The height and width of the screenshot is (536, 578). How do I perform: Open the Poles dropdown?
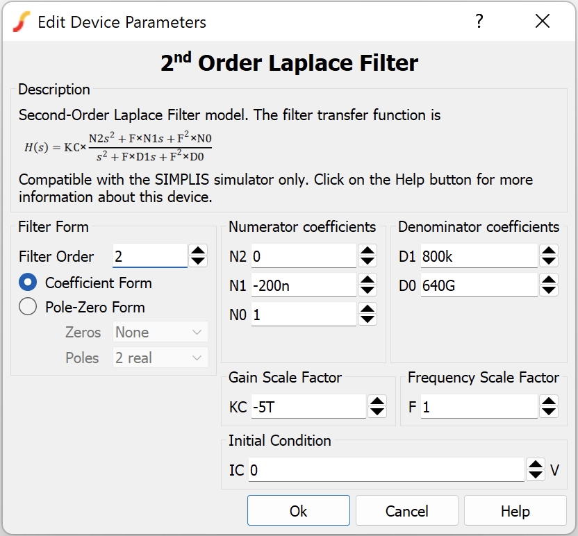click(x=160, y=358)
